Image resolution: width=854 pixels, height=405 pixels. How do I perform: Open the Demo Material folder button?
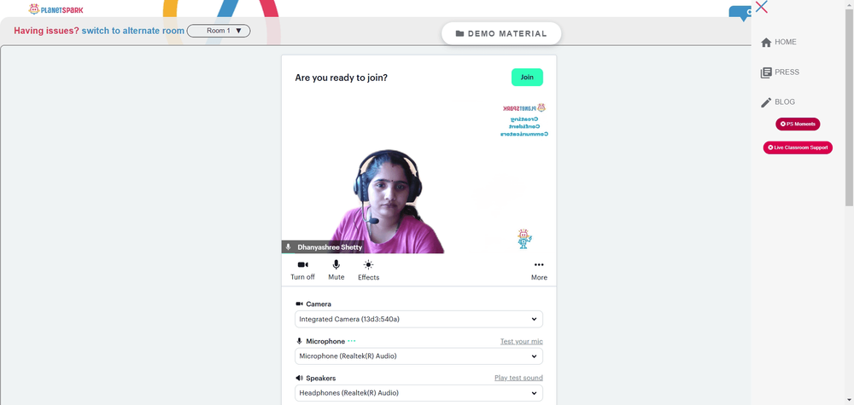click(x=501, y=34)
